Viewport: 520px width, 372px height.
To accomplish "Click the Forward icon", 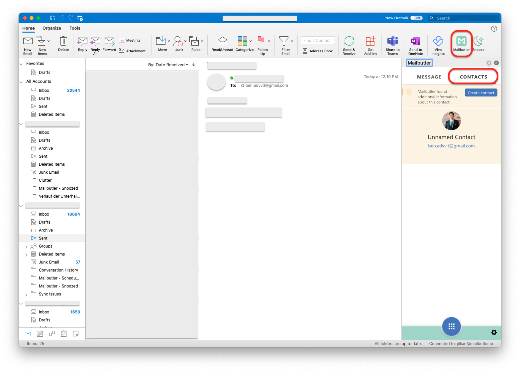I will click(109, 41).
